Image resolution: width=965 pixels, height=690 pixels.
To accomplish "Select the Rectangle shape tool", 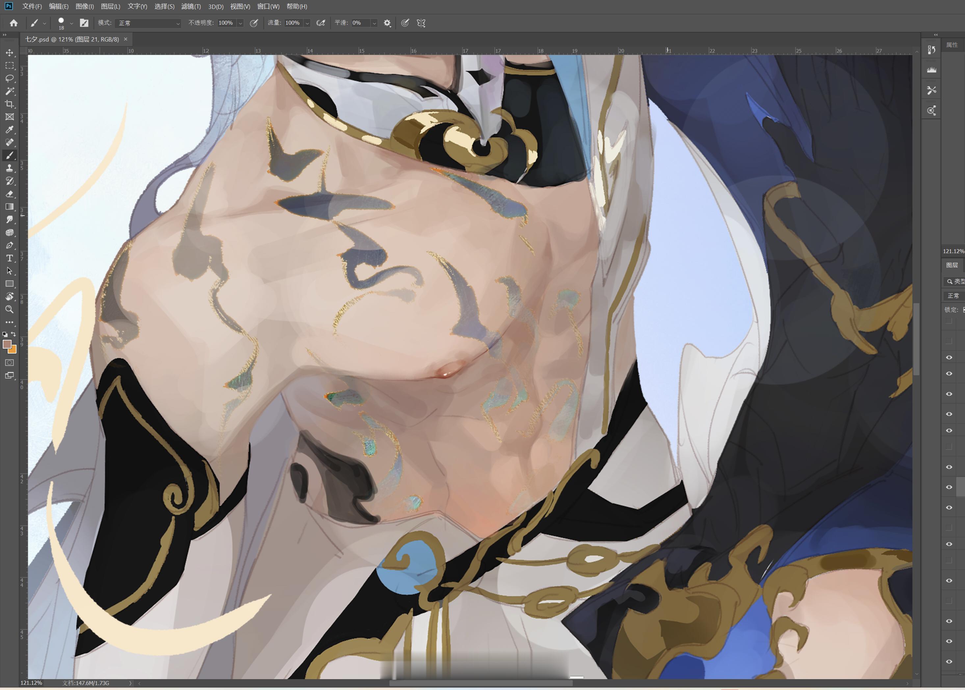I will point(9,283).
